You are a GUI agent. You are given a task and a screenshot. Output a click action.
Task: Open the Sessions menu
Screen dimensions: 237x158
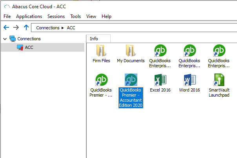coord(56,16)
